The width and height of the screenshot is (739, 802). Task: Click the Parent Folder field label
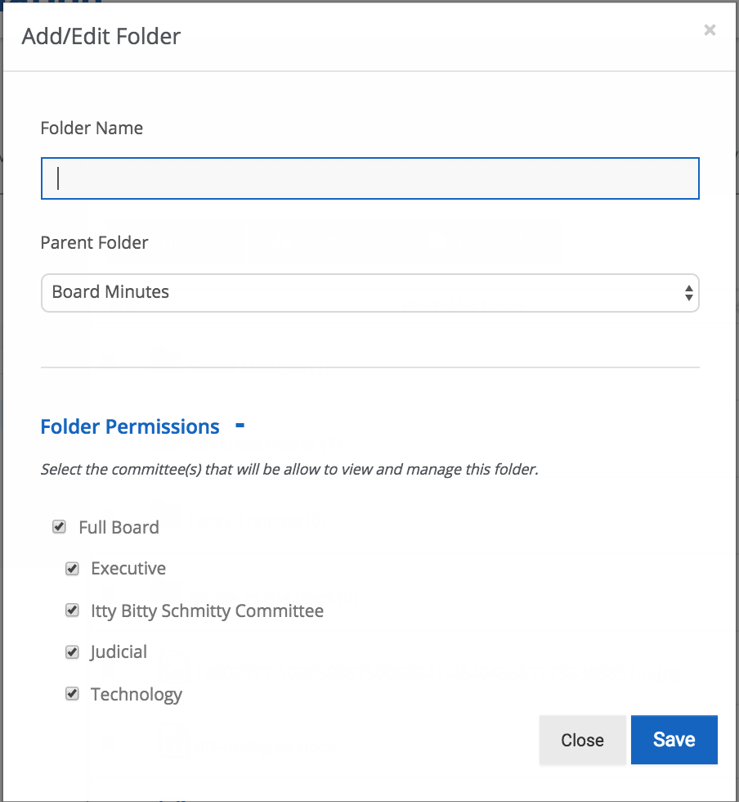pos(95,242)
